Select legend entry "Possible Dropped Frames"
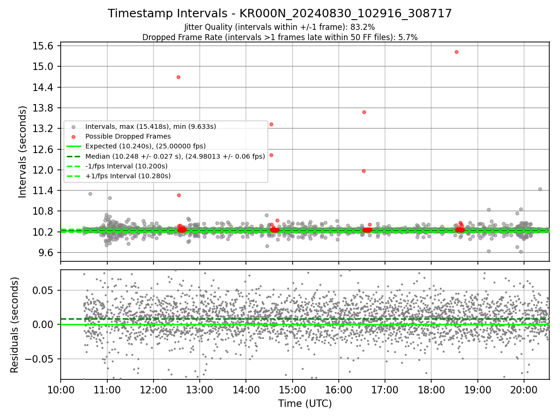The image size is (560, 420). tap(128, 136)
